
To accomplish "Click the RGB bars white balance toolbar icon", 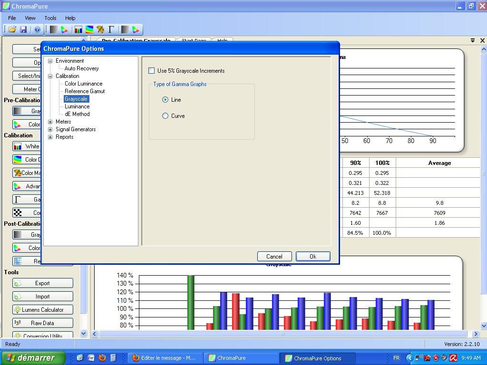I will pyautogui.click(x=78, y=29).
